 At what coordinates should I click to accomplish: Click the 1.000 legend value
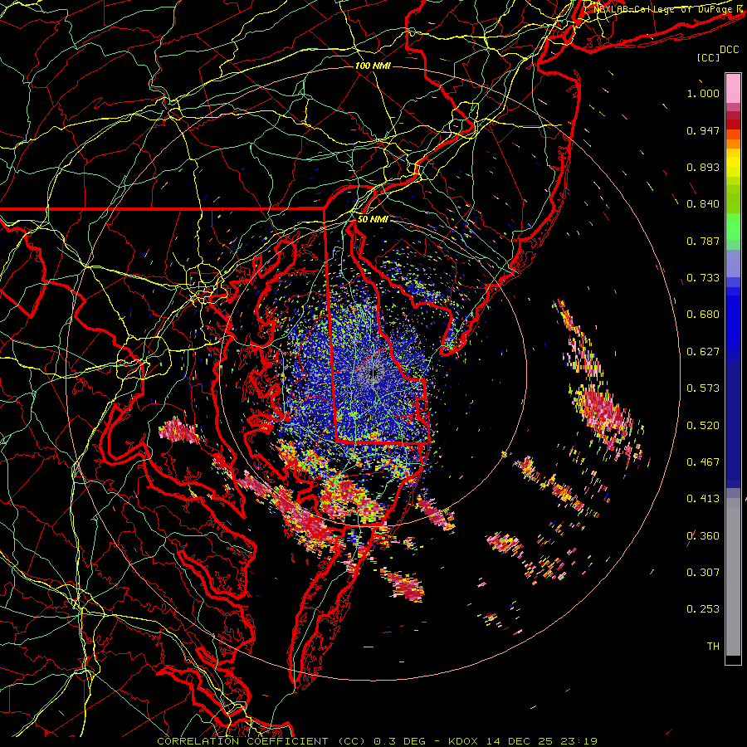point(703,93)
